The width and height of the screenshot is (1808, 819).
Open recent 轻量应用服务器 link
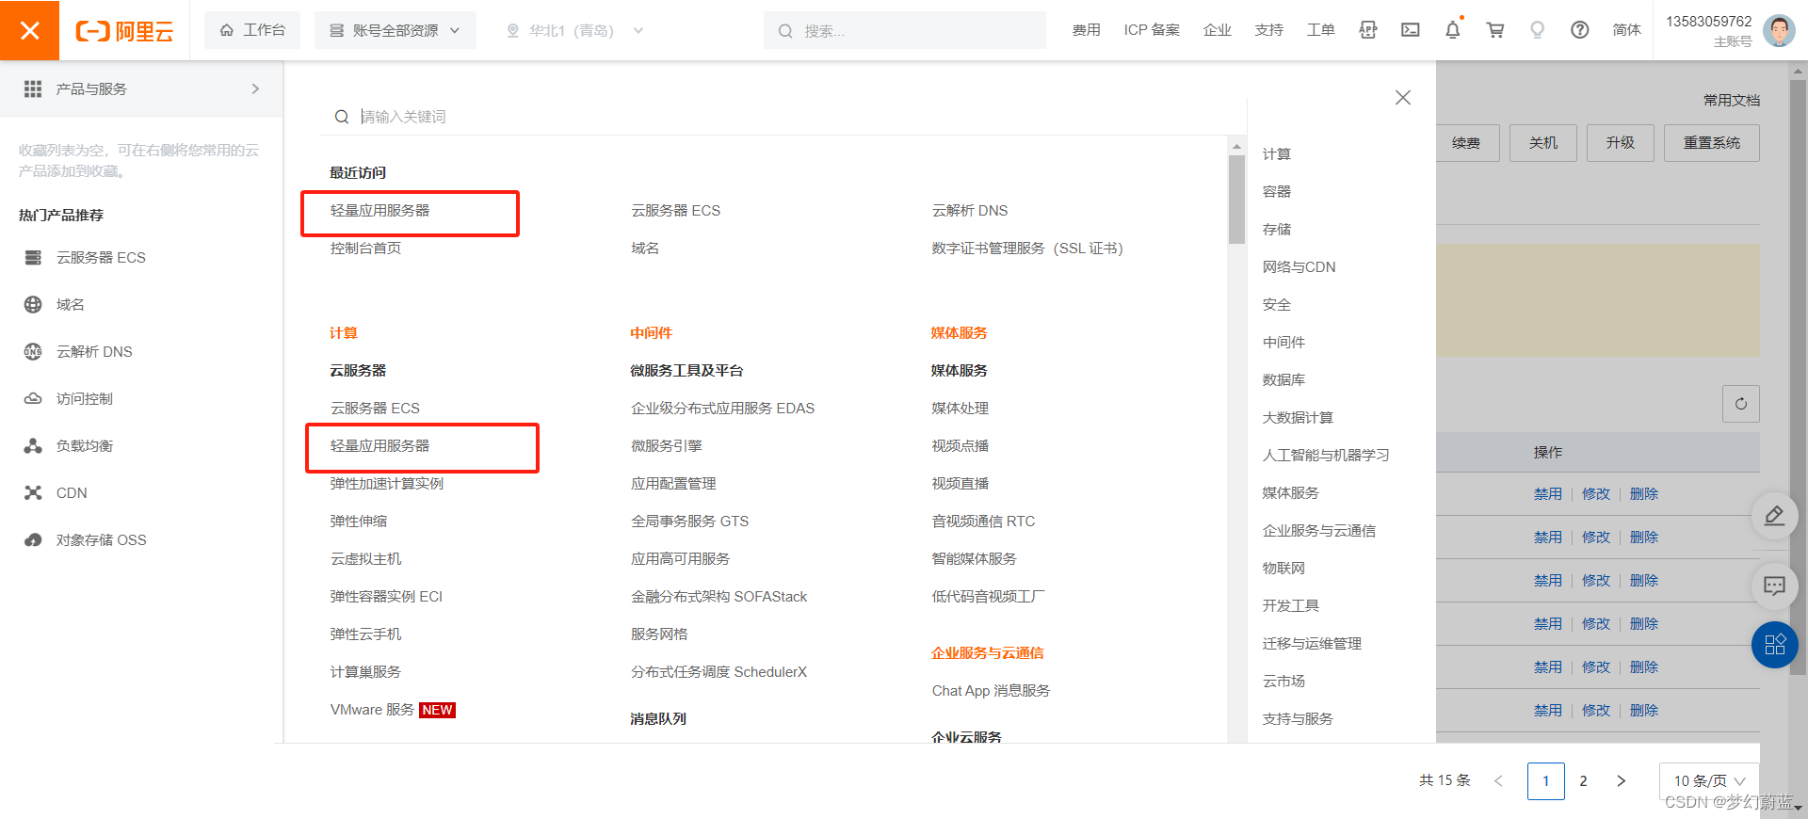(x=379, y=211)
